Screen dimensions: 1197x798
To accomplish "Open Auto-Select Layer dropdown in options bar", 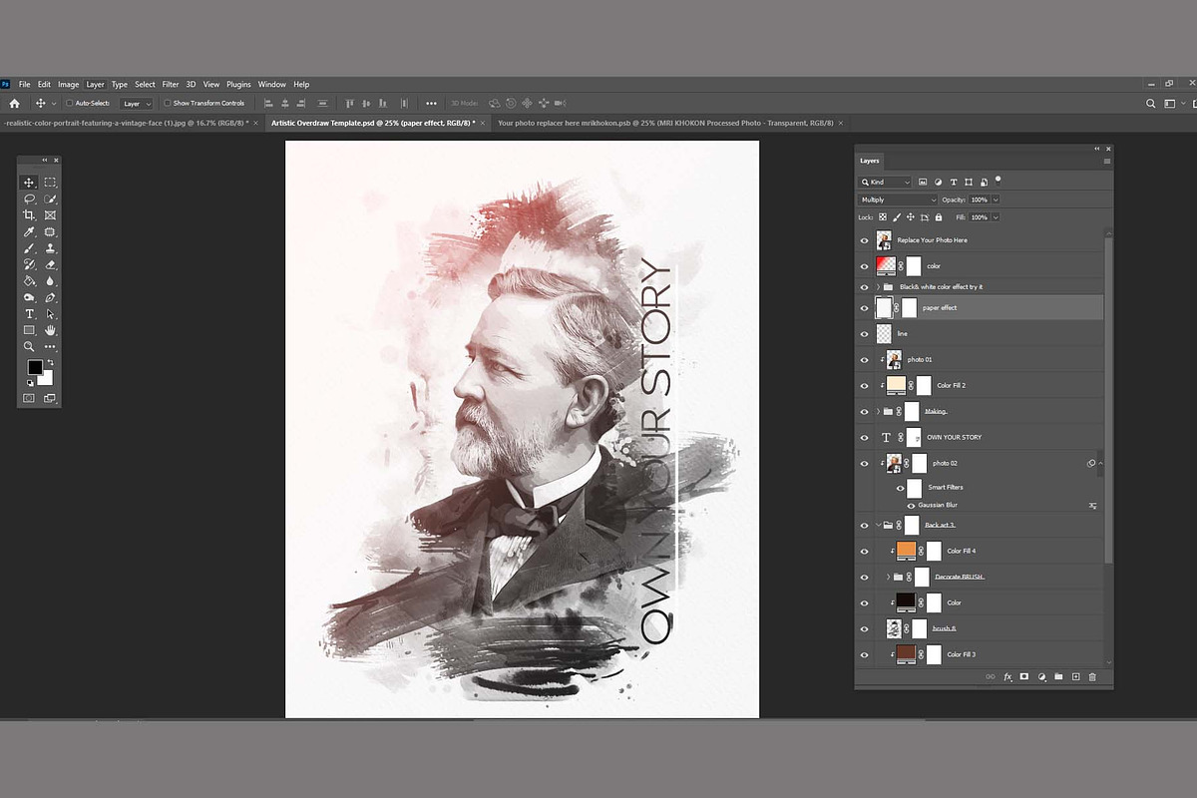I will pyautogui.click(x=136, y=103).
